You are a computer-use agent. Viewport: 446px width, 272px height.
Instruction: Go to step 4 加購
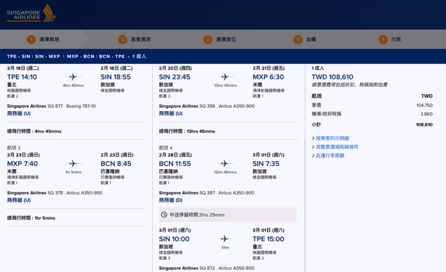pyautogui.click(x=304, y=39)
